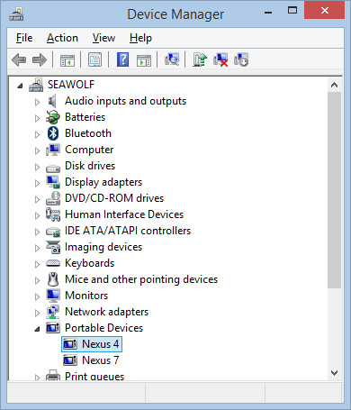
Task: Collapse the Portable Devices node
Action: pos(37,329)
